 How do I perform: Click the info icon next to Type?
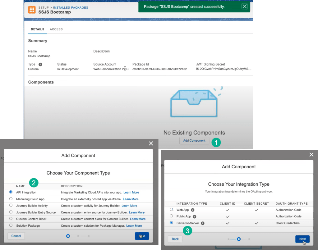(40, 64)
